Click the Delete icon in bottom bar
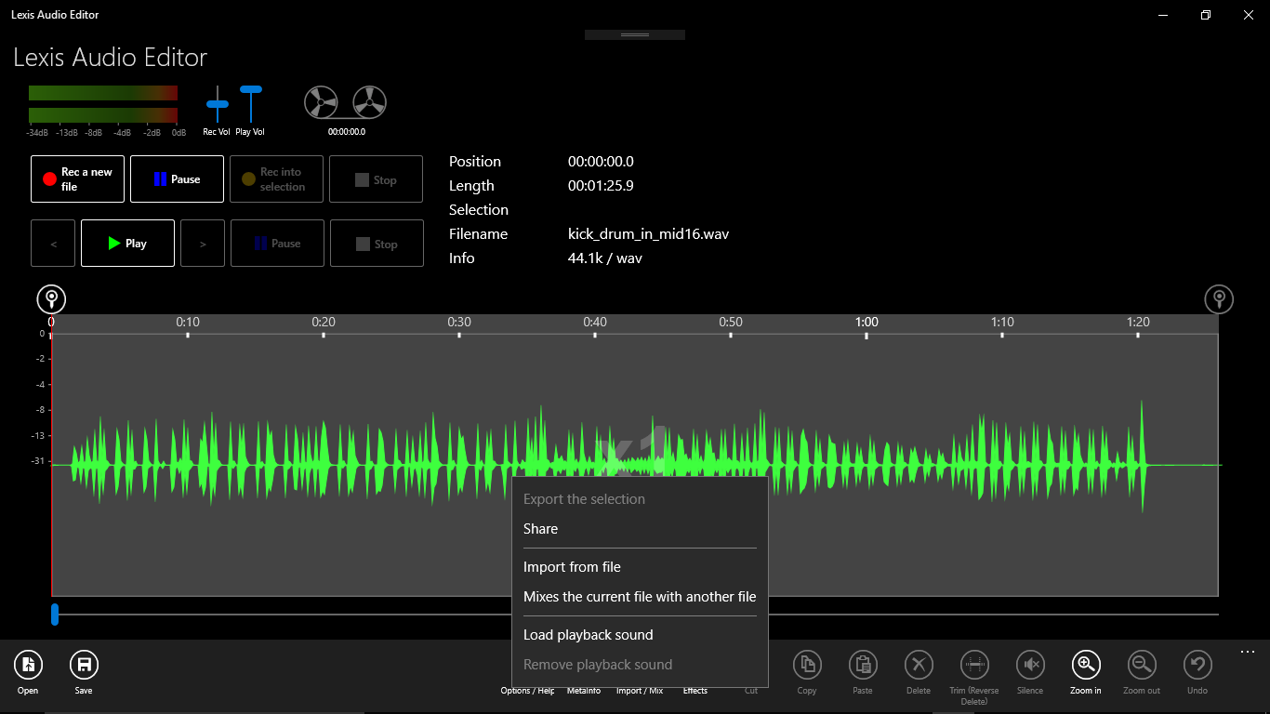The width and height of the screenshot is (1270, 714). click(x=919, y=665)
